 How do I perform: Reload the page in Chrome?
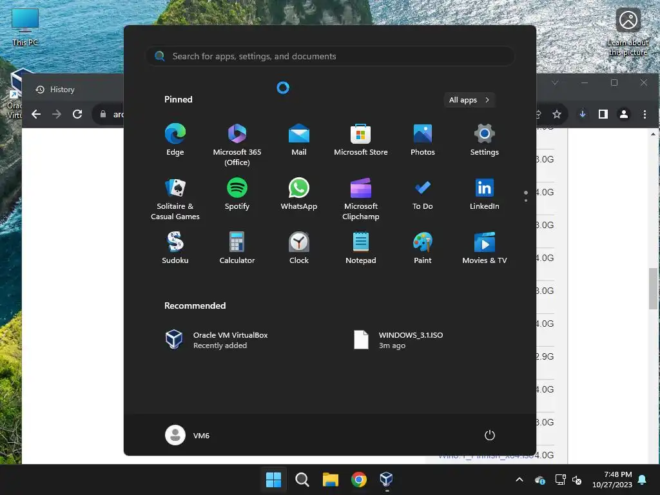(x=77, y=114)
